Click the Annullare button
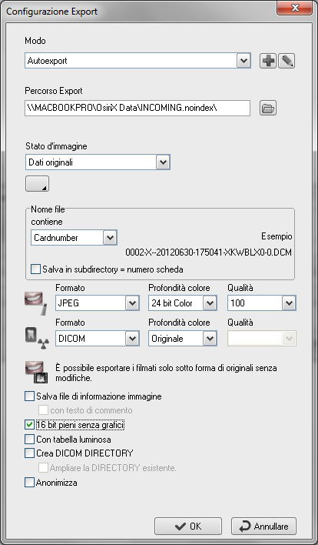The width and height of the screenshot is (318, 545). 264,527
